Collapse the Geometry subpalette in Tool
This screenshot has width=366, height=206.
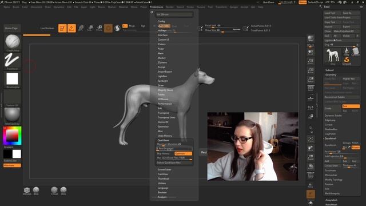tap(331, 75)
